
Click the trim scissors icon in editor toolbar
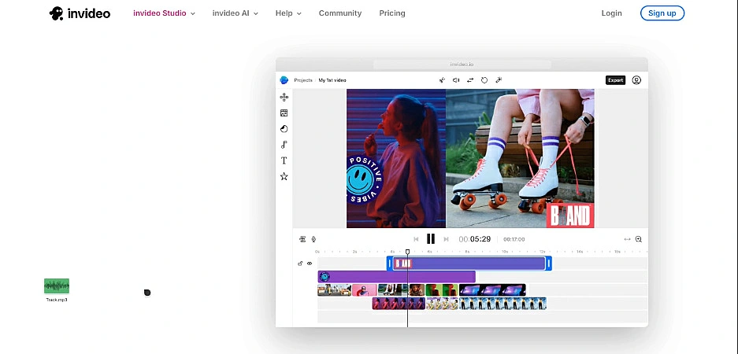coord(442,80)
